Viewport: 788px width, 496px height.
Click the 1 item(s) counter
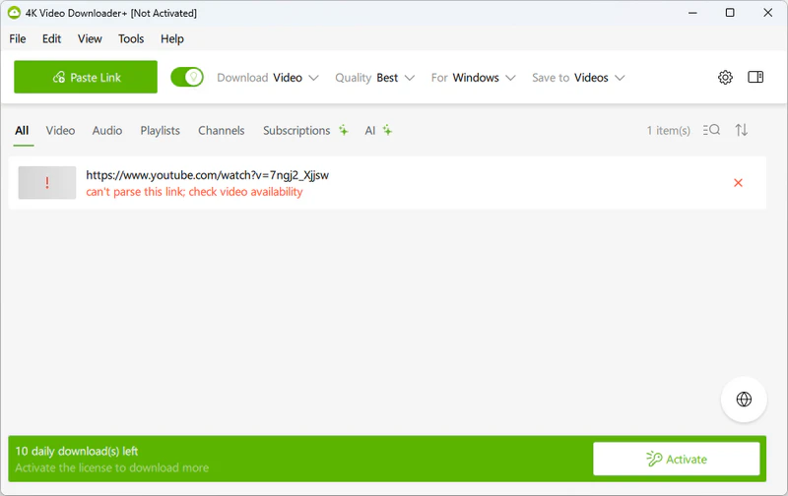pyautogui.click(x=669, y=131)
